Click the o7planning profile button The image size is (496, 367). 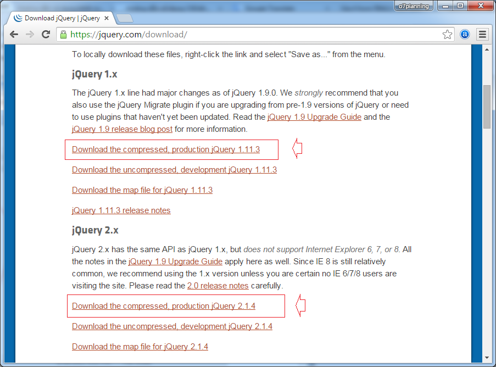pos(414,6)
